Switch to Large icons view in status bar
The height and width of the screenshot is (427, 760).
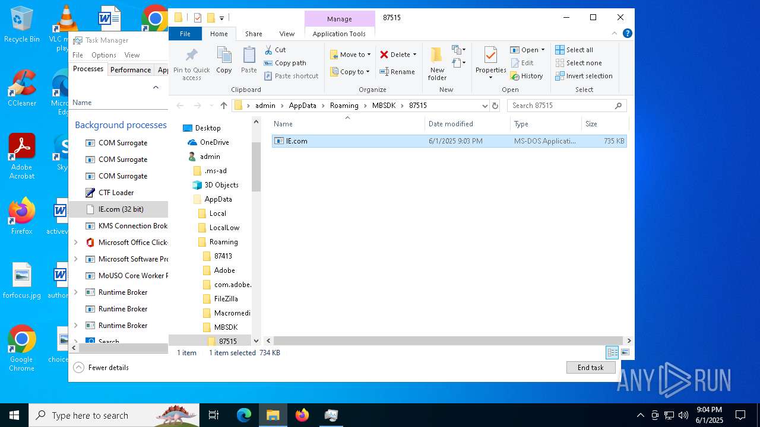point(625,352)
